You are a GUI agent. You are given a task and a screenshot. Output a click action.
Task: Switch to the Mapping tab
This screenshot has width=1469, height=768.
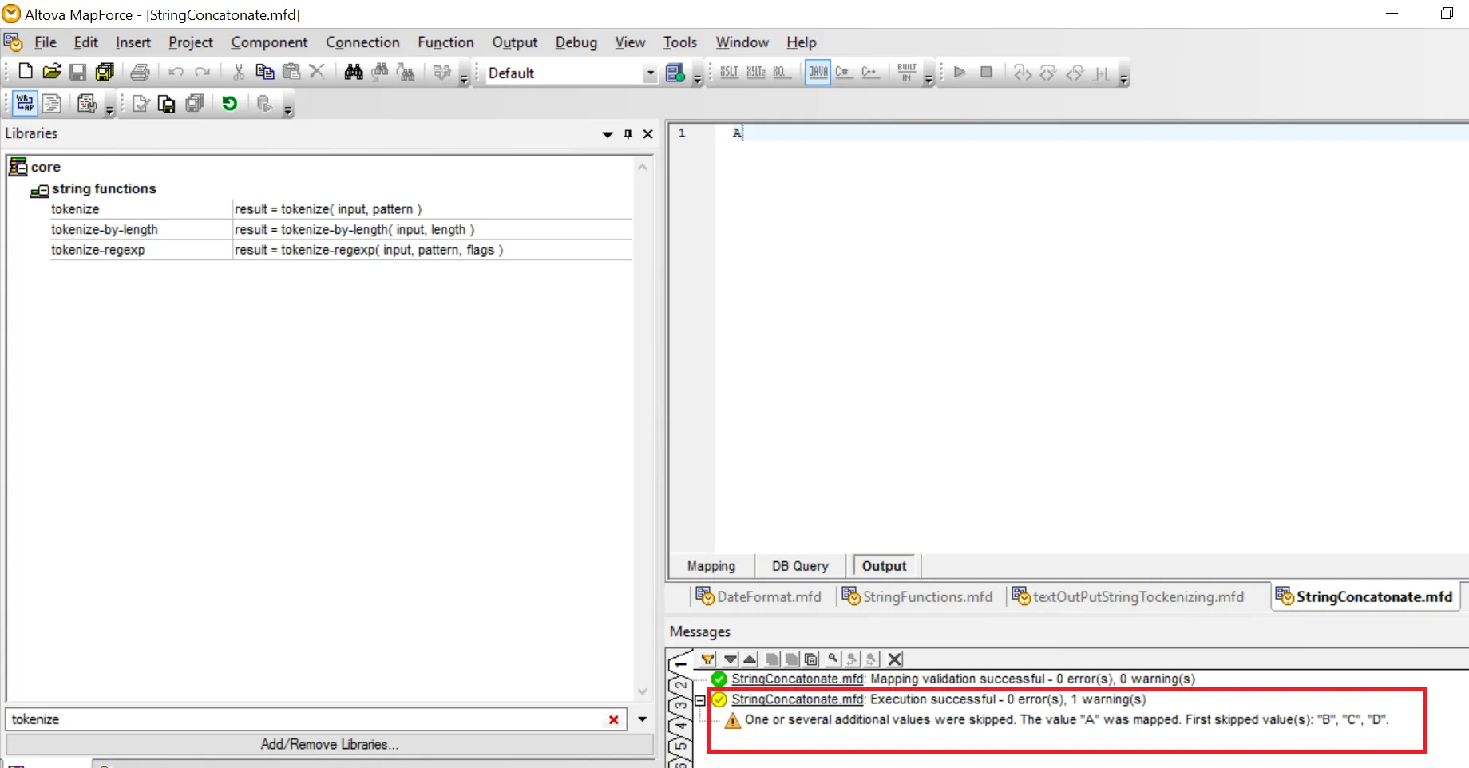711,566
